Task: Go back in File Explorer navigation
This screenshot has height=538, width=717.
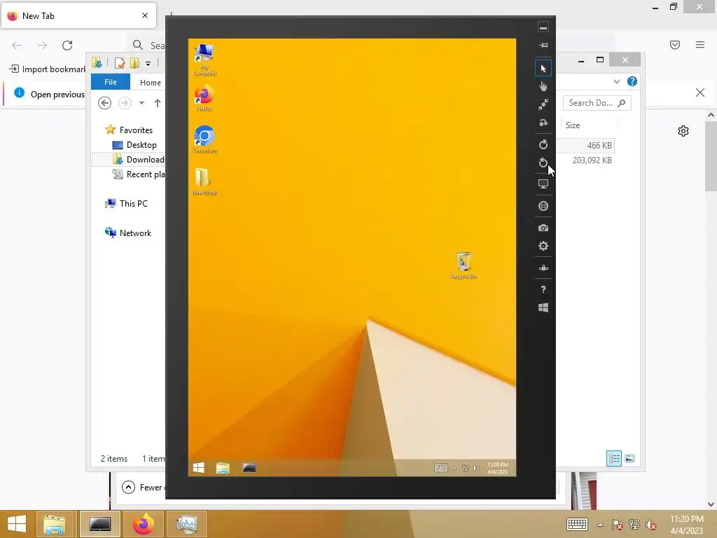Action: click(x=105, y=103)
